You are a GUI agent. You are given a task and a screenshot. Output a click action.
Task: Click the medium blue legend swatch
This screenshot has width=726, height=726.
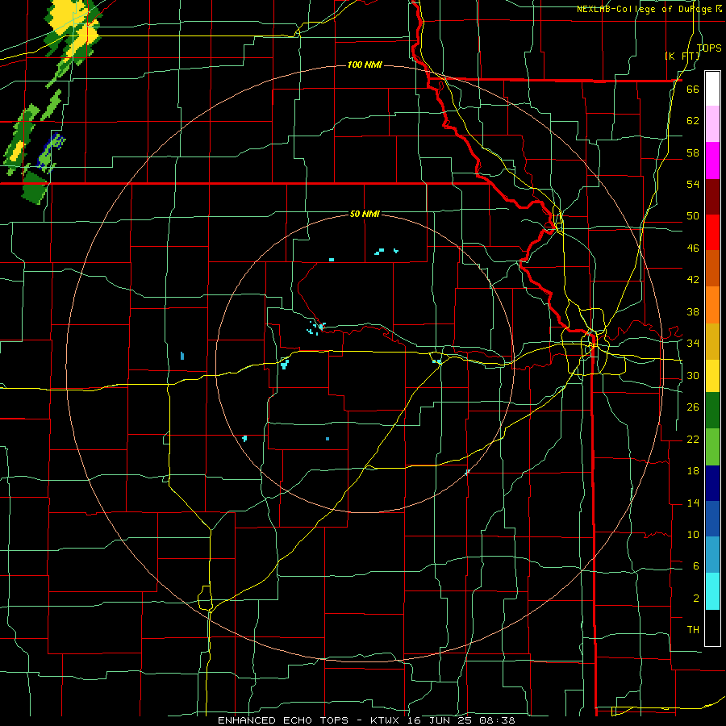(712, 519)
